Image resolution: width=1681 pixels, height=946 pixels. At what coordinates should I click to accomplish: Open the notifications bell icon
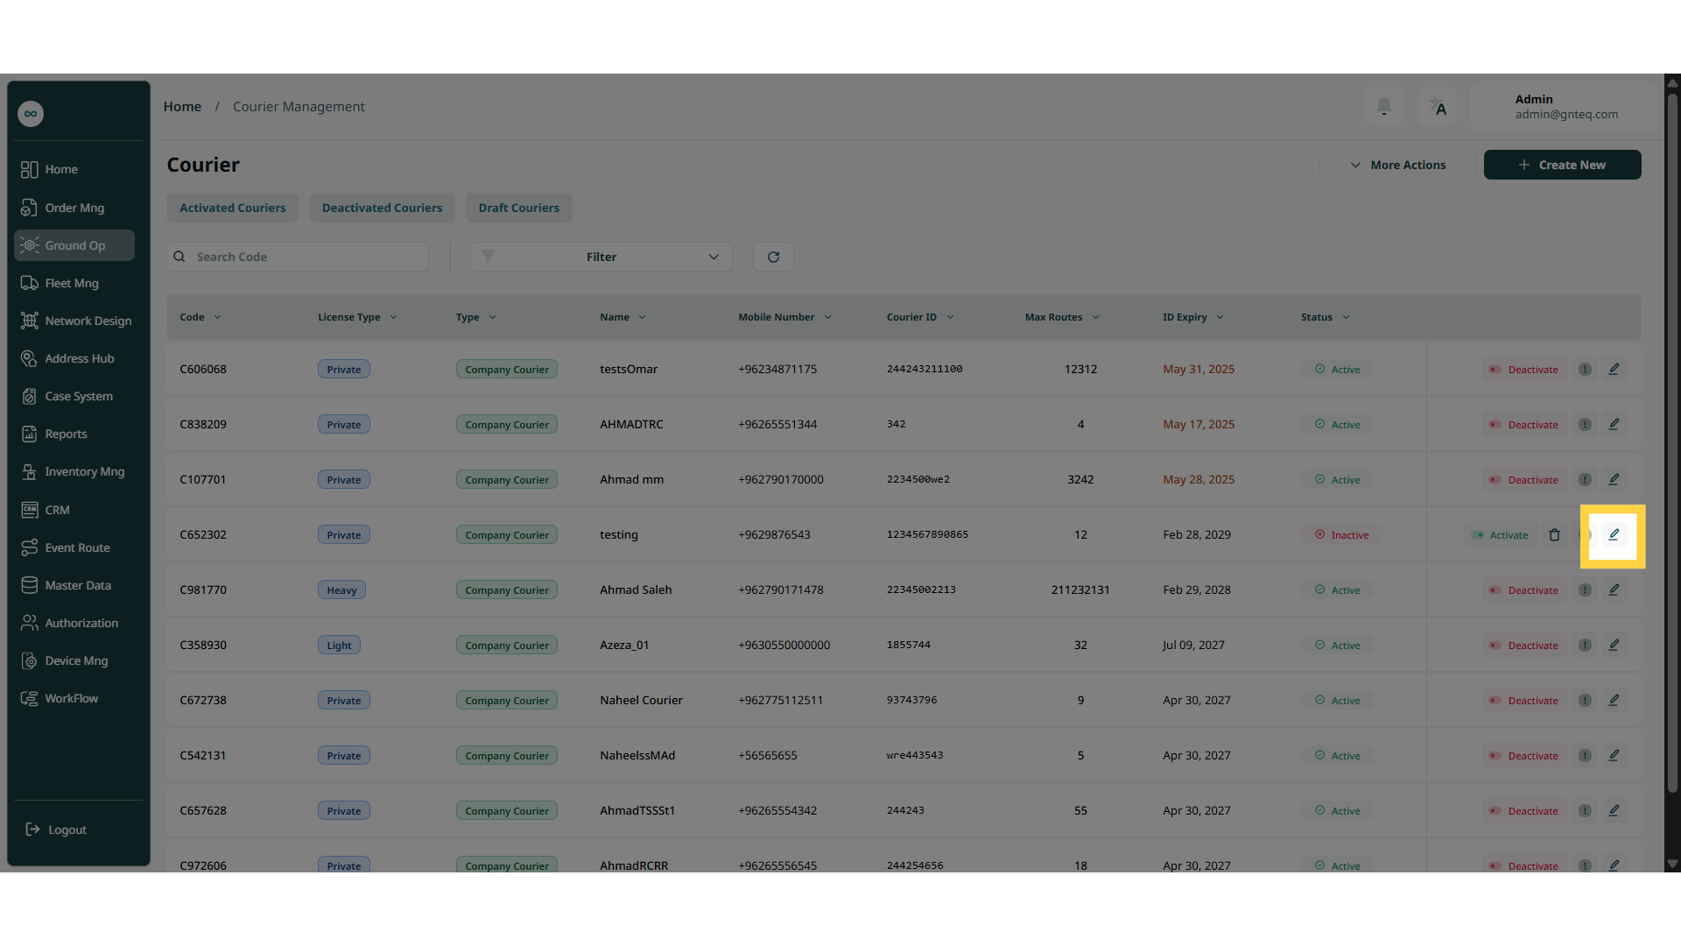1383,107
